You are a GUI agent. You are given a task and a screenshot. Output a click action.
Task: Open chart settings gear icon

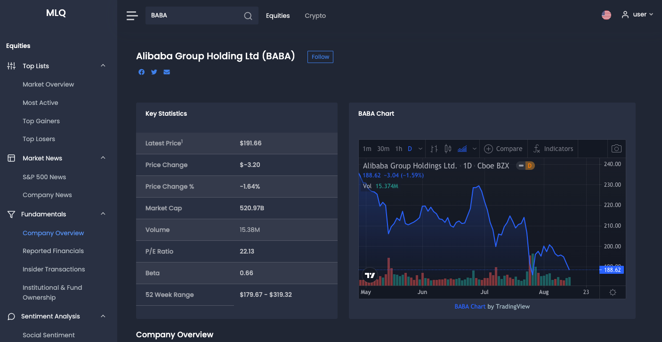tap(613, 292)
